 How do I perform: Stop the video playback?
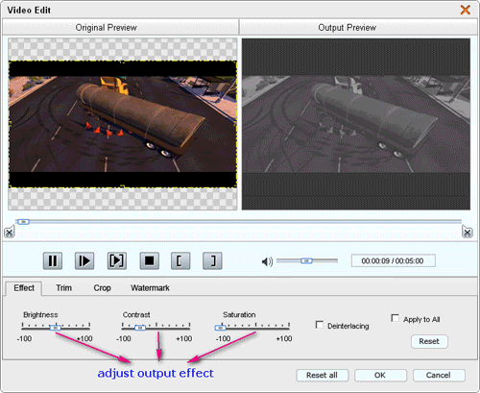tap(149, 260)
